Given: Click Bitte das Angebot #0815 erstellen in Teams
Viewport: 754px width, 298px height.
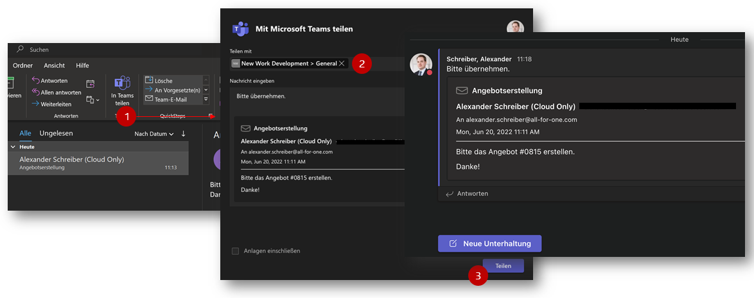Looking at the screenshot, I should point(516,152).
